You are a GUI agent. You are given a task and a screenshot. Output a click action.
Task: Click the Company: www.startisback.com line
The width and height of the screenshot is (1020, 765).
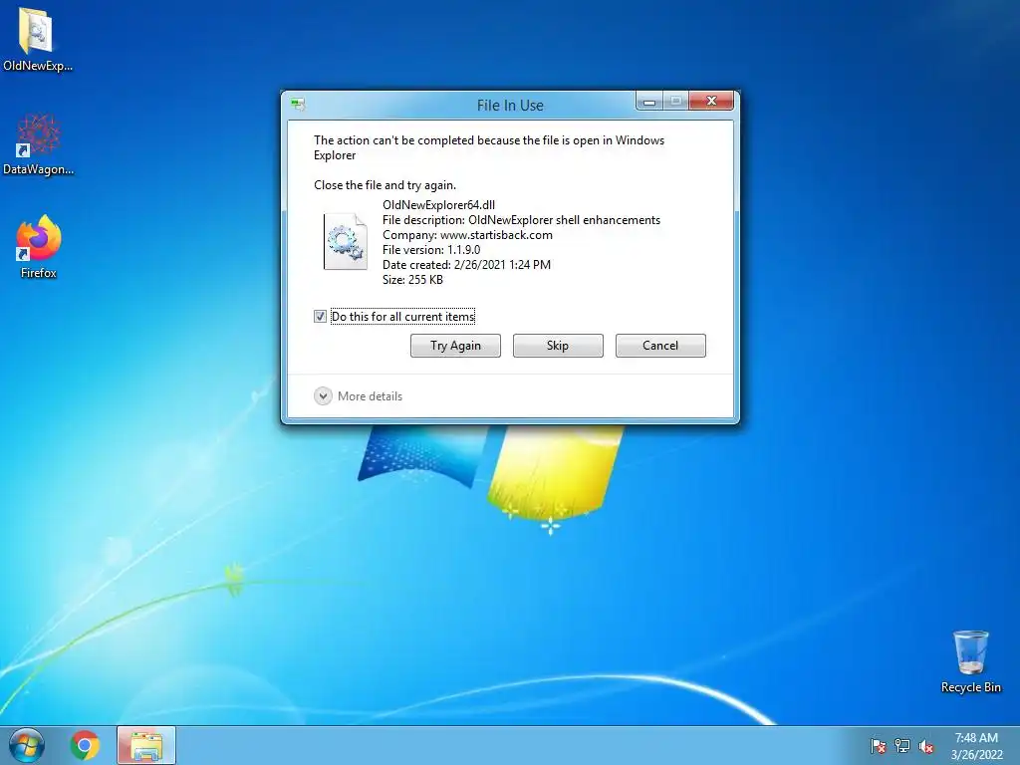click(467, 235)
